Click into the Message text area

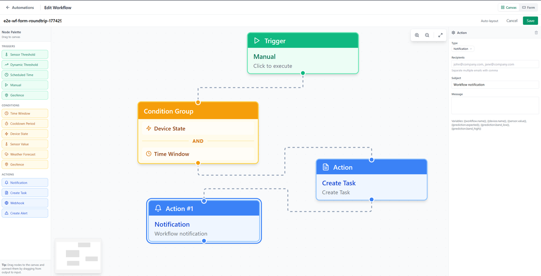pyautogui.click(x=495, y=106)
